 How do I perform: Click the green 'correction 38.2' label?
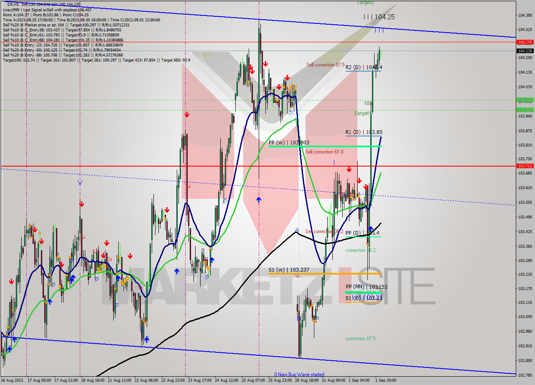click(x=361, y=250)
